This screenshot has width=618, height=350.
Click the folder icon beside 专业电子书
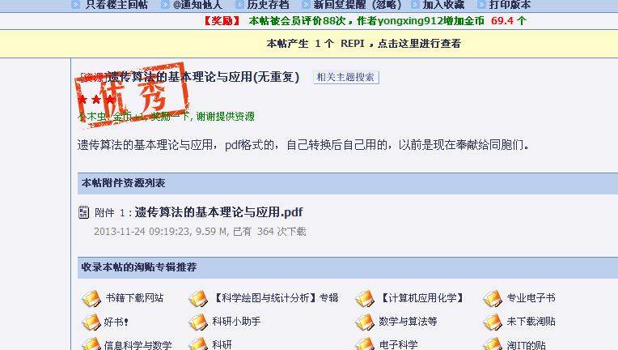pos(493,299)
